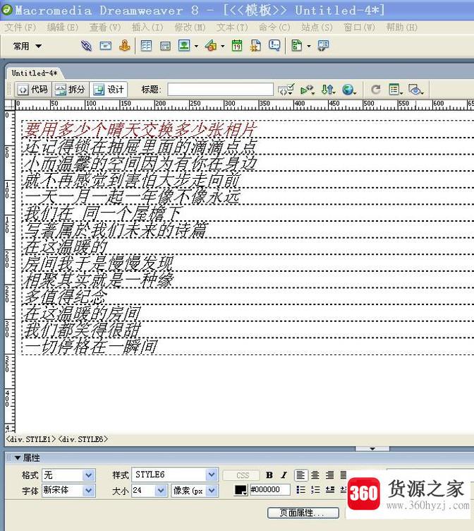Viewport: 474px width, 531px height.
Task: Open the 大小 size dropdown
Action: [x=161, y=490]
